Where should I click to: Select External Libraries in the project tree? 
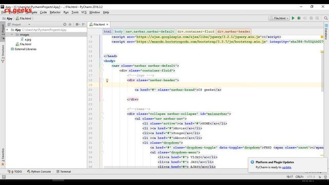pos(26,49)
